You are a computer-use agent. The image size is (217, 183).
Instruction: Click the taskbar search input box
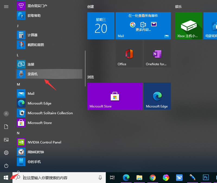[60, 178]
